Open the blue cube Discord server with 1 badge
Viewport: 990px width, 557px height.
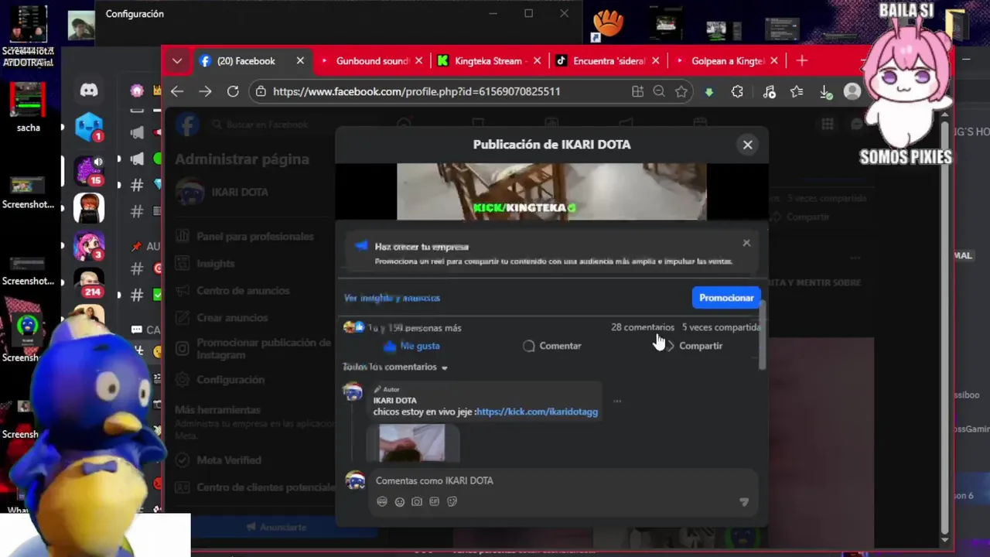[x=89, y=127]
